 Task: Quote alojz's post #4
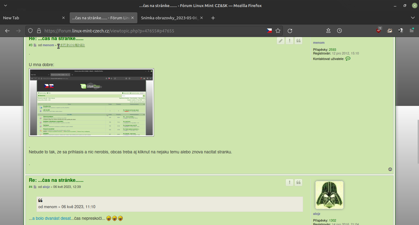click(298, 183)
